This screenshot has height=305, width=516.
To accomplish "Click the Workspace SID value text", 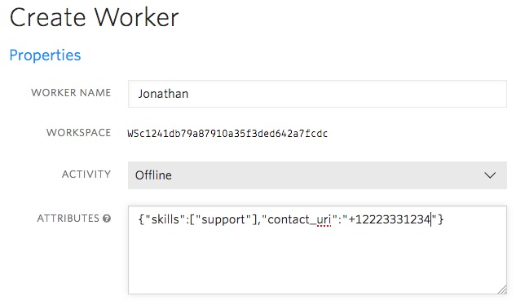I will pyautogui.click(x=227, y=134).
